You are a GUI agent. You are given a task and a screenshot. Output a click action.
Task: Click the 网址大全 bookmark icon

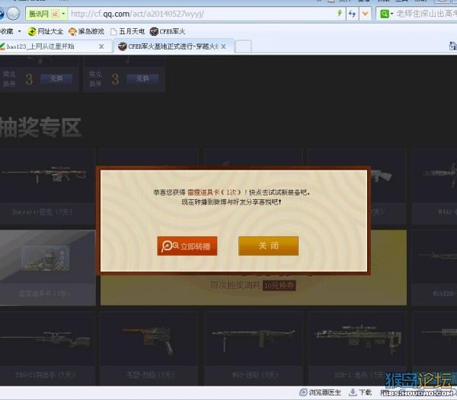coord(32,31)
